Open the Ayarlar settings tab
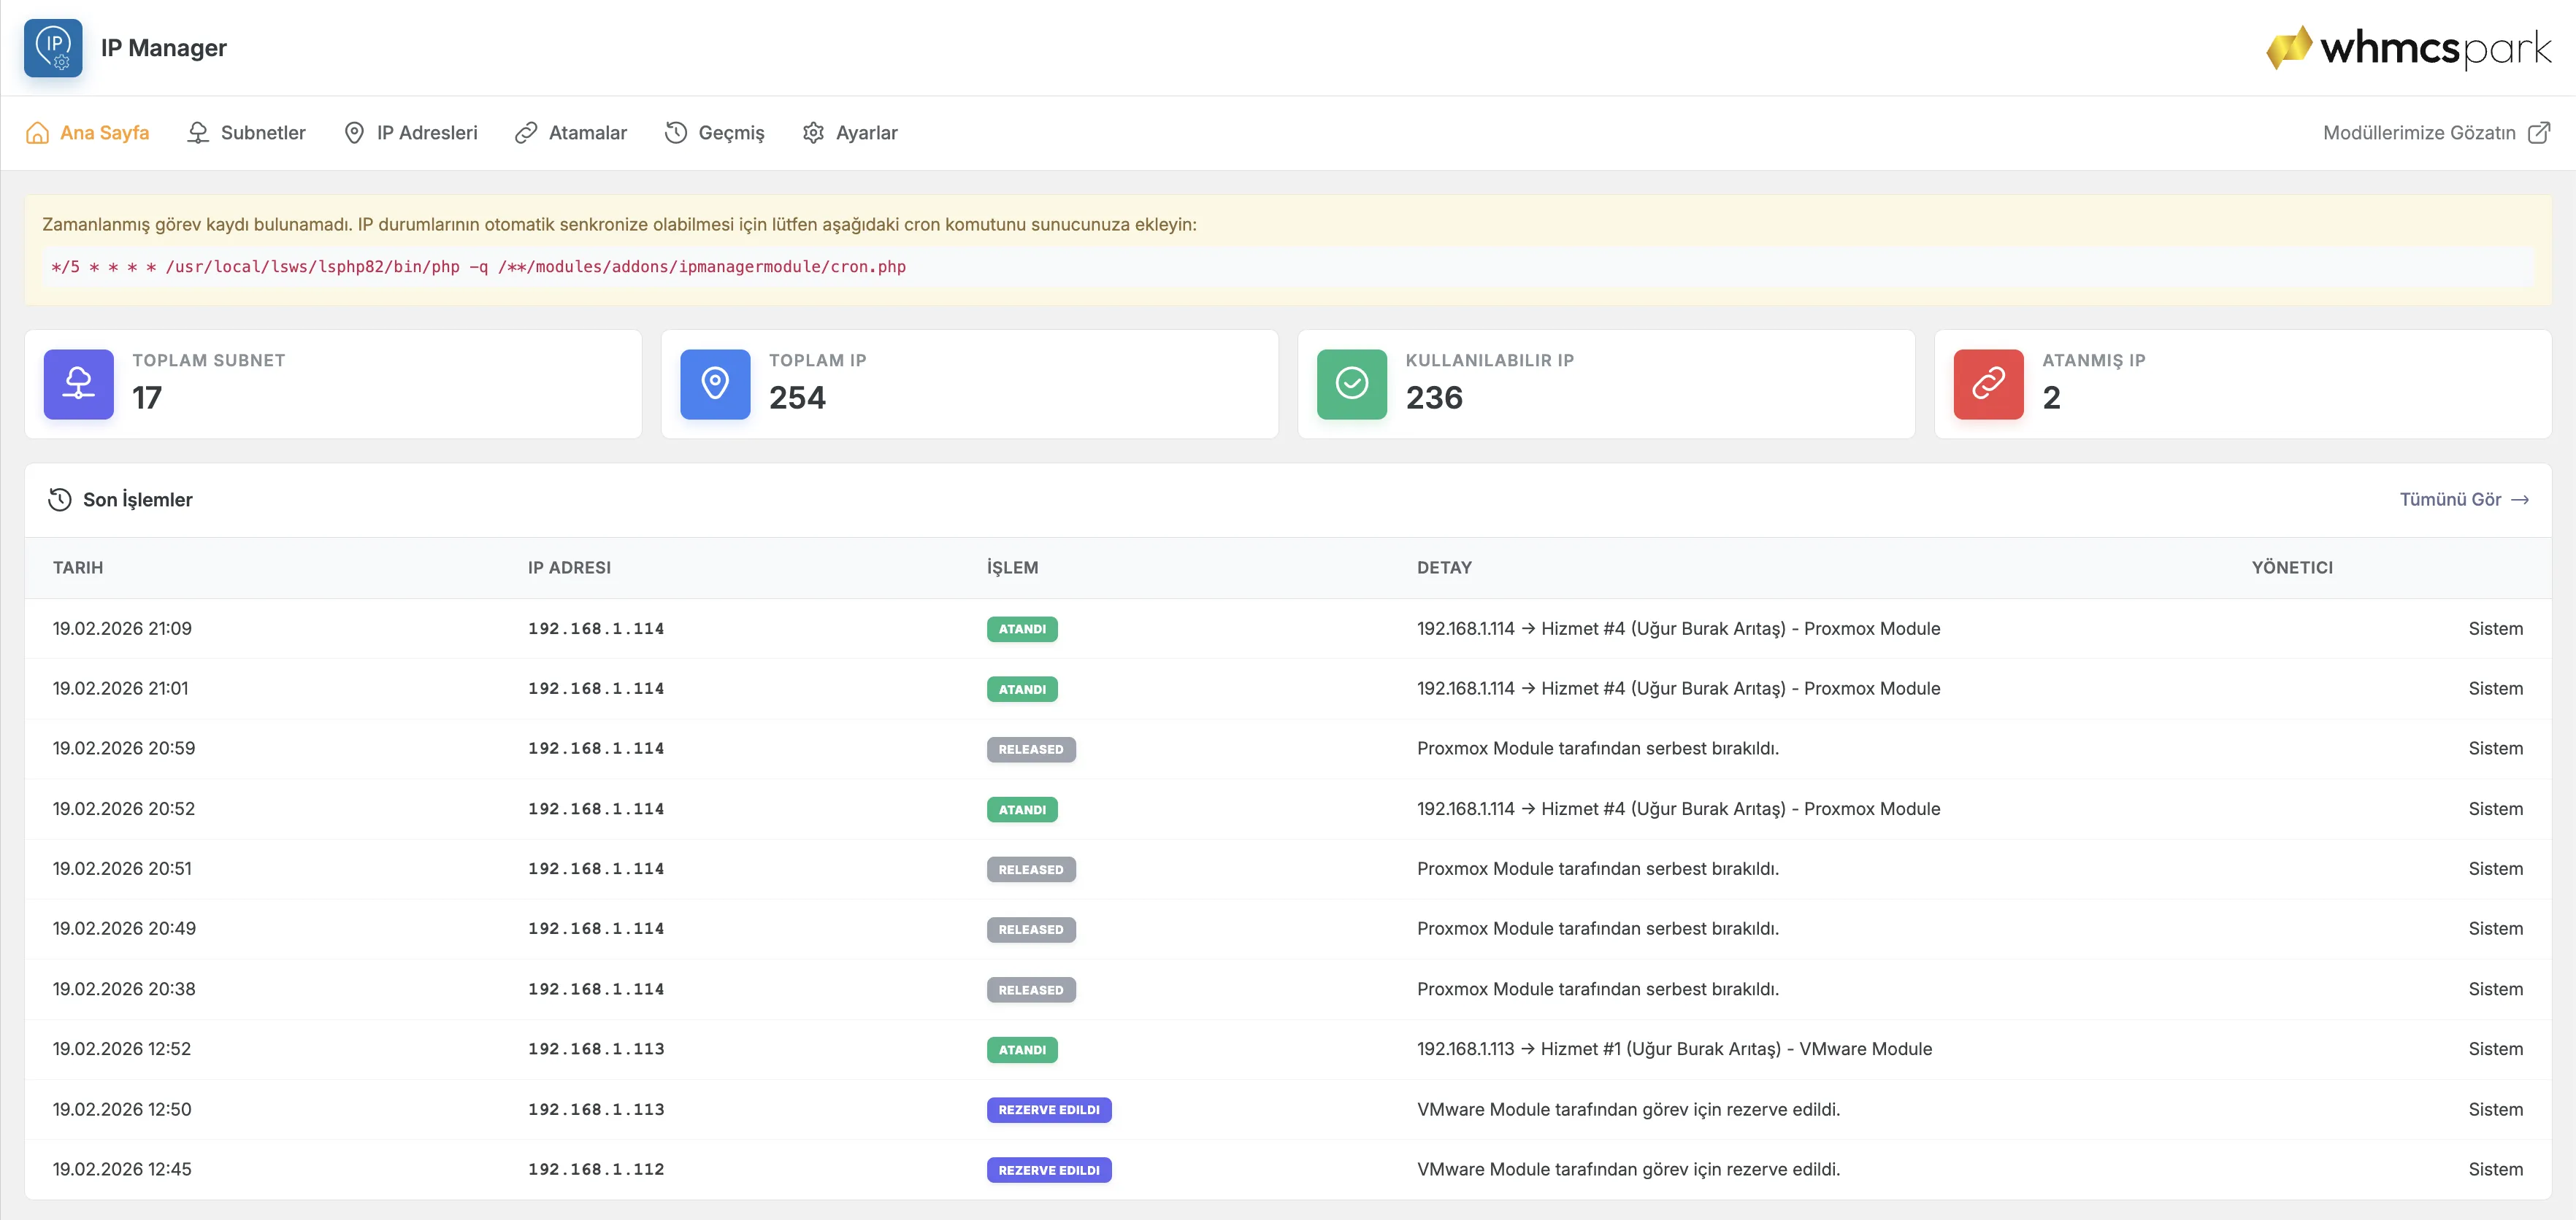 point(849,133)
